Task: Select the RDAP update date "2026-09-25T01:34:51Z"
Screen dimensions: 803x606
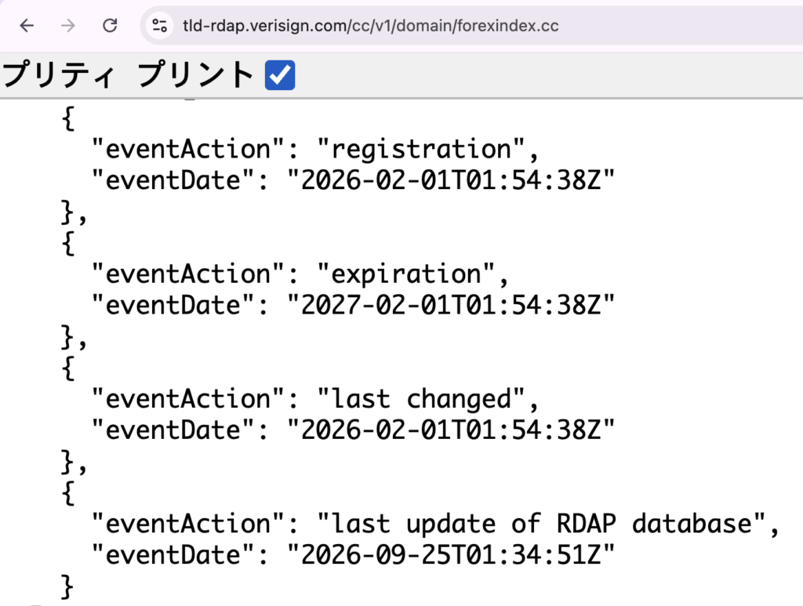Action: tap(451, 555)
